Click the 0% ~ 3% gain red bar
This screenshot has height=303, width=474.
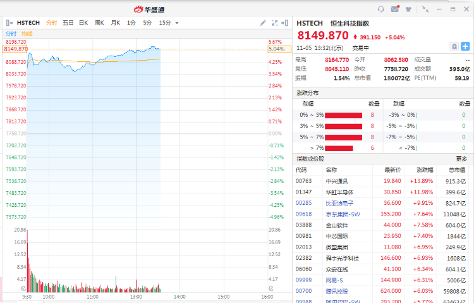[343, 115]
